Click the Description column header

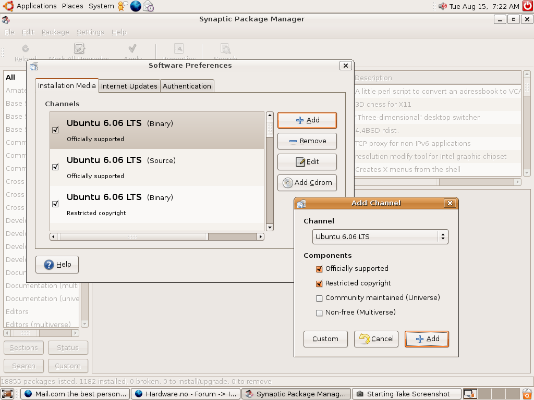coord(438,78)
